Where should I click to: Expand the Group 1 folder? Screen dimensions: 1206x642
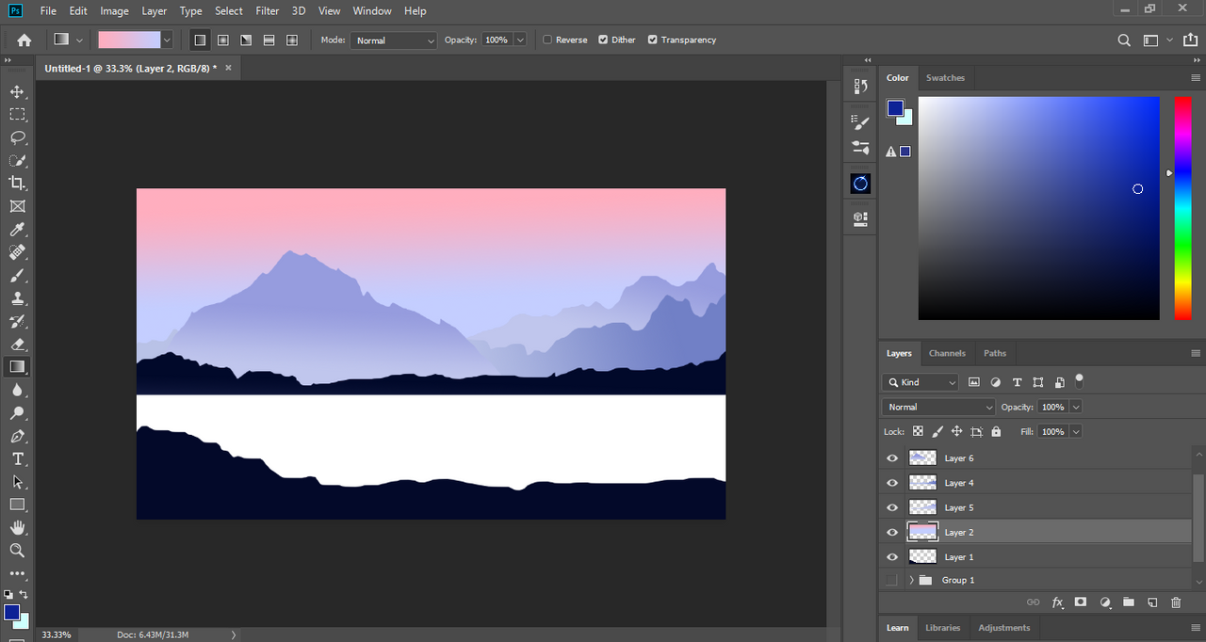point(911,580)
